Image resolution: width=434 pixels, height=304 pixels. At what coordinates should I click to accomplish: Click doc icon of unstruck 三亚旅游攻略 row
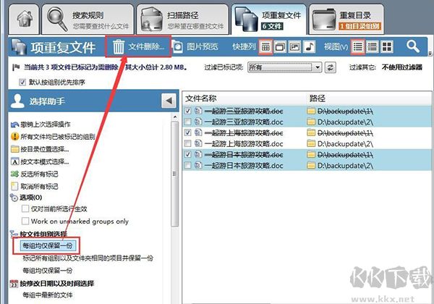tap(198, 122)
